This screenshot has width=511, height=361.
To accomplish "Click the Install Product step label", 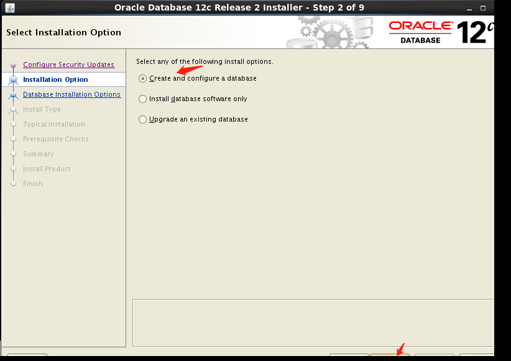I will pyautogui.click(x=47, y=169).
